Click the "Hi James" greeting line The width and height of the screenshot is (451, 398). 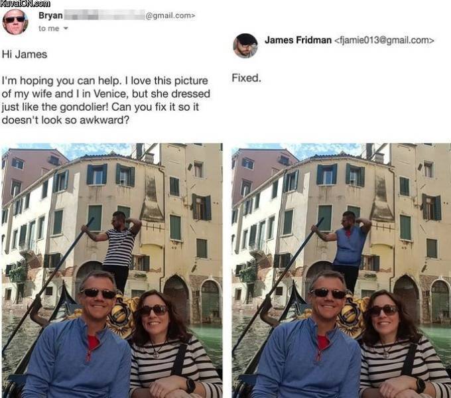click(x=25, y=54)
